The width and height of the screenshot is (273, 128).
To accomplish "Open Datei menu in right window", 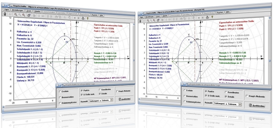I will pyautogui.click(x=141, y=17).
